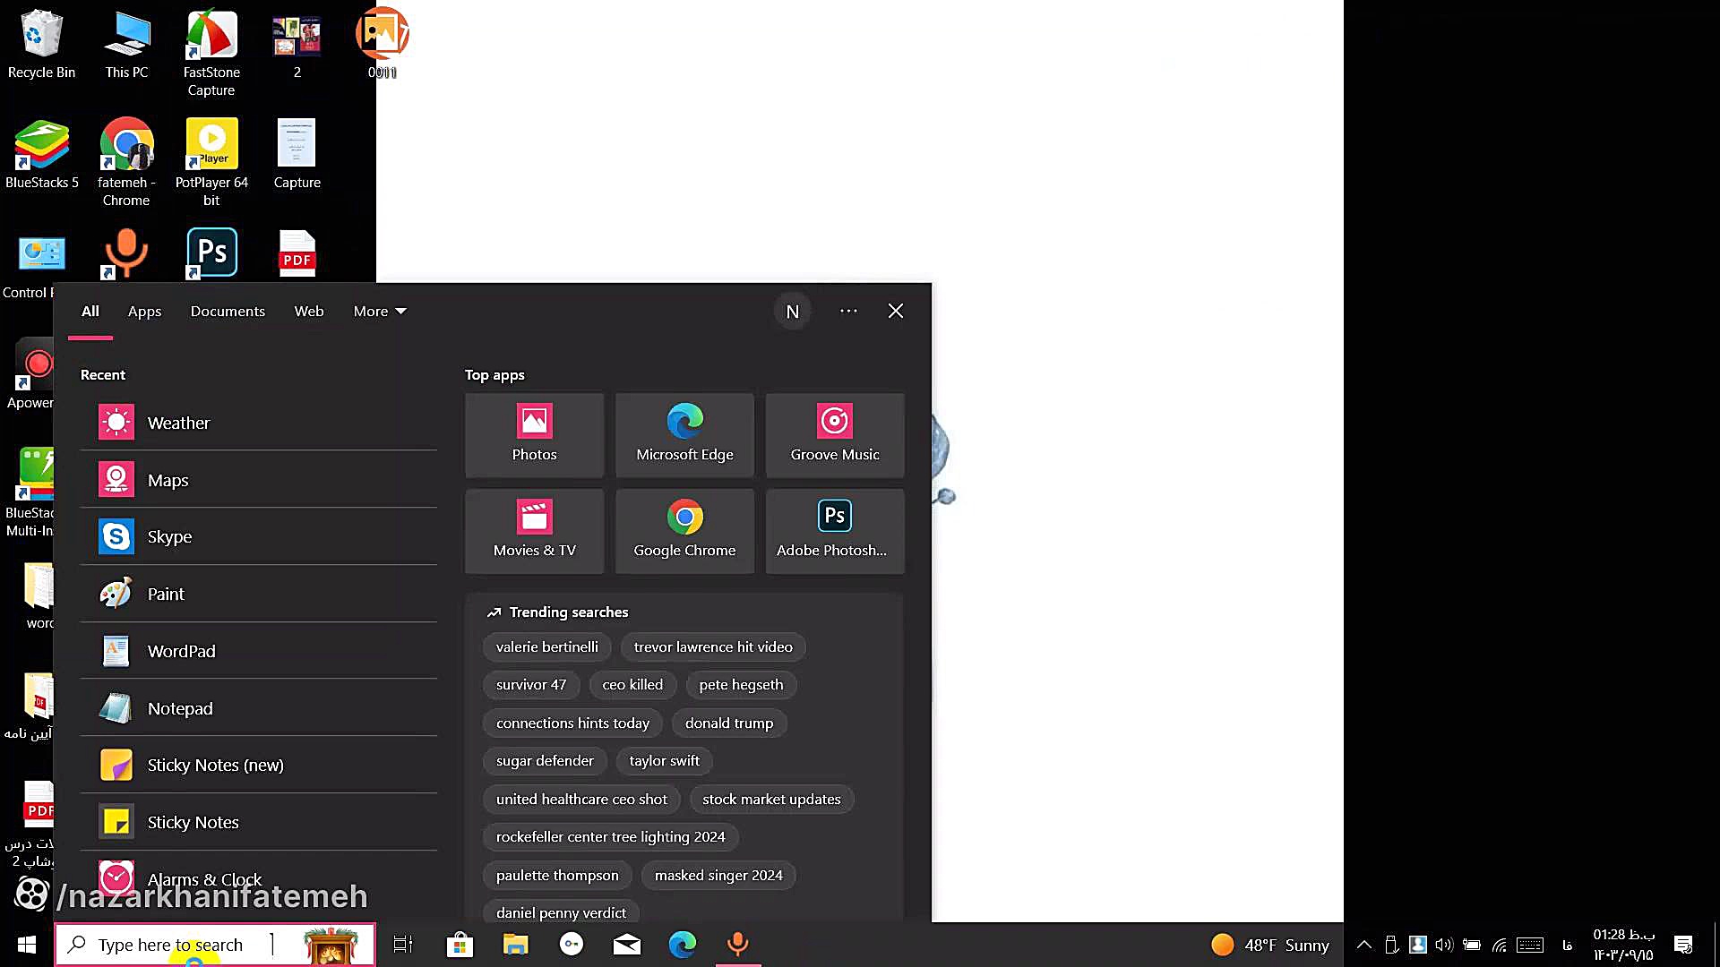Search trending 'pete hegseth'

[x=741, y=685]
